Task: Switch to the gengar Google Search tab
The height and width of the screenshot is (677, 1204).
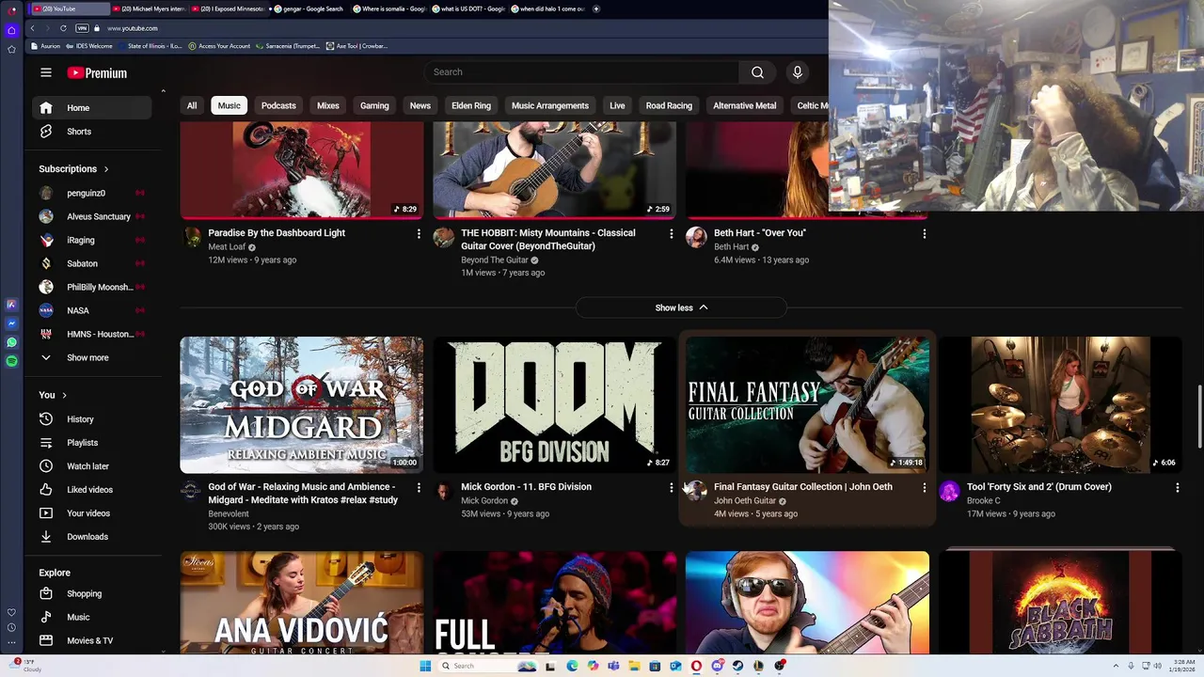Action: pyautogui.click(x=310, y=8)
